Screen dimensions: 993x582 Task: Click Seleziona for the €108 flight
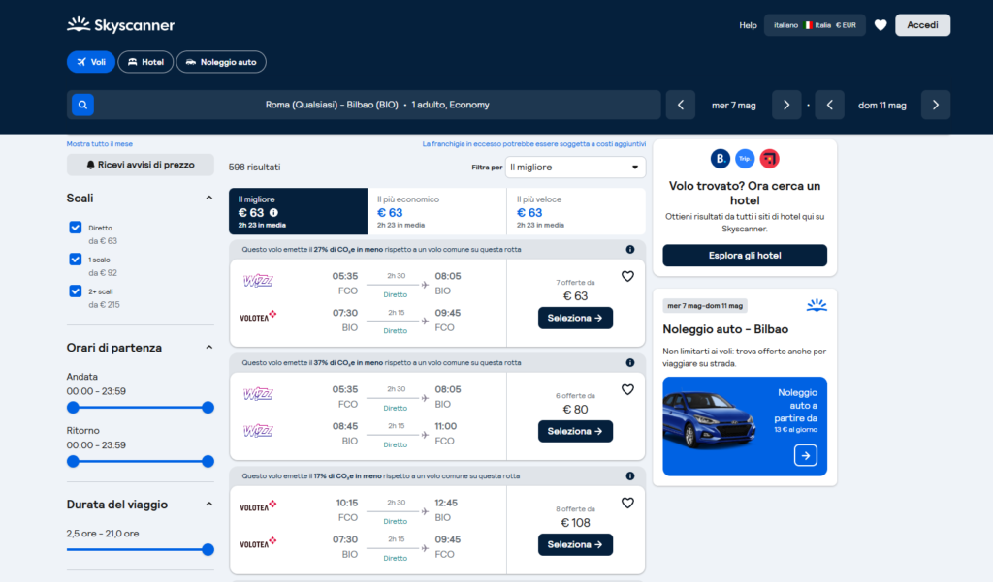(575, 544)
